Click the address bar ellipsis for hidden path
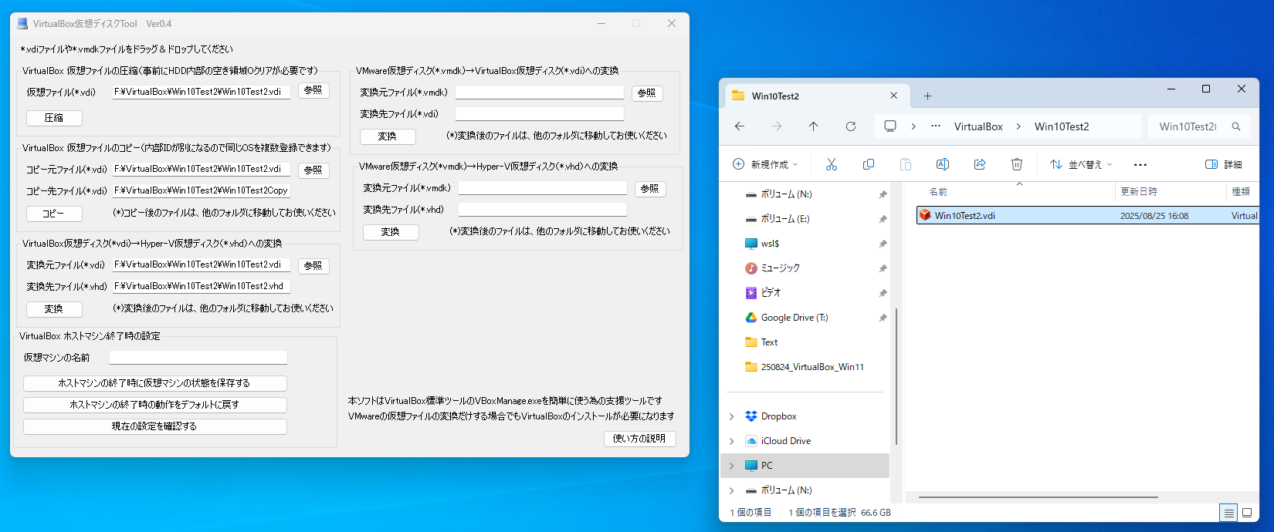 tap(936, 126)
